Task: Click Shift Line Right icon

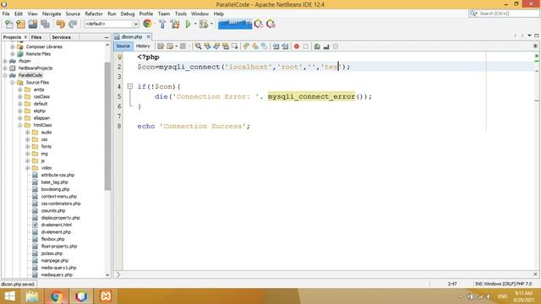Action: click(x=285, y=46)
